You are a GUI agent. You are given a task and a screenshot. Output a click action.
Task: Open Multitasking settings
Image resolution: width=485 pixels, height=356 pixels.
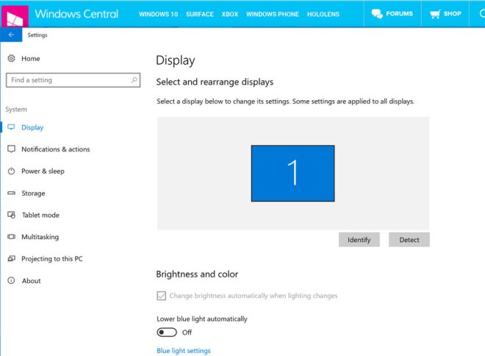(40, 237)
